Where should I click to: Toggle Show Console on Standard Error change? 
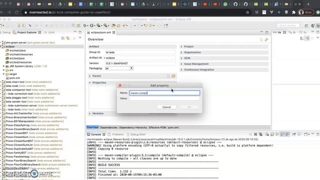point(287,134)
